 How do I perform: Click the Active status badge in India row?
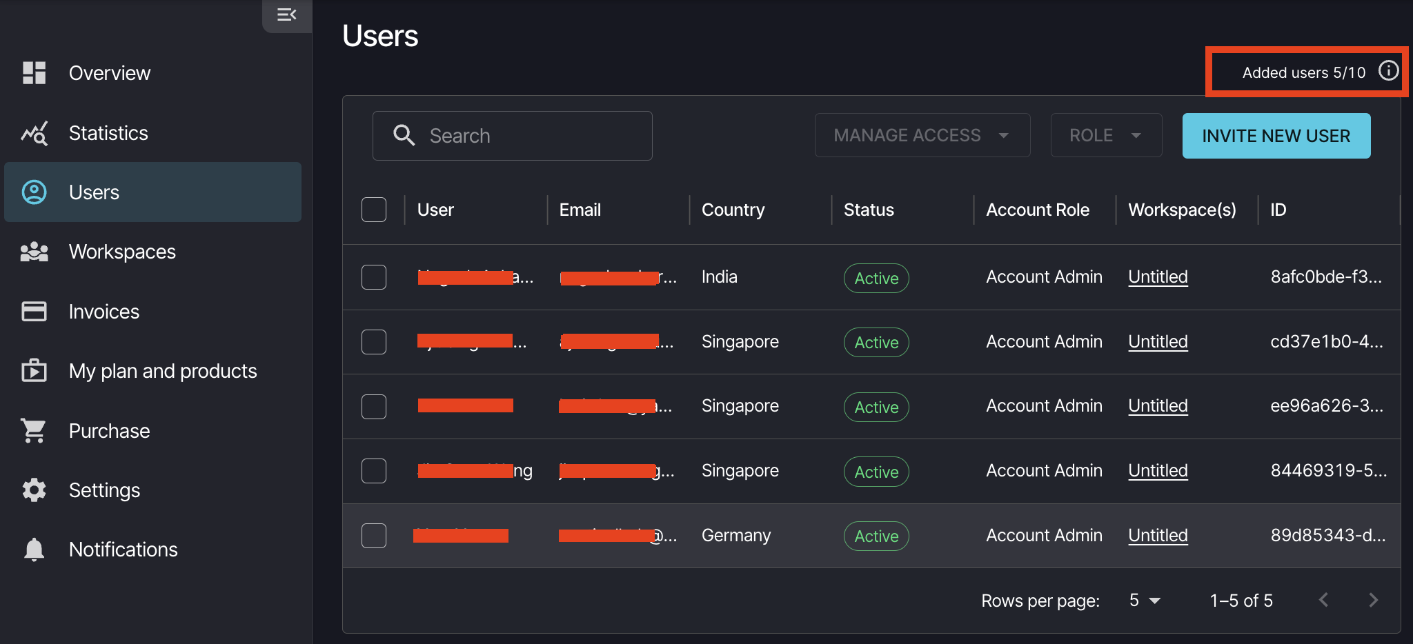click(876, 278)
